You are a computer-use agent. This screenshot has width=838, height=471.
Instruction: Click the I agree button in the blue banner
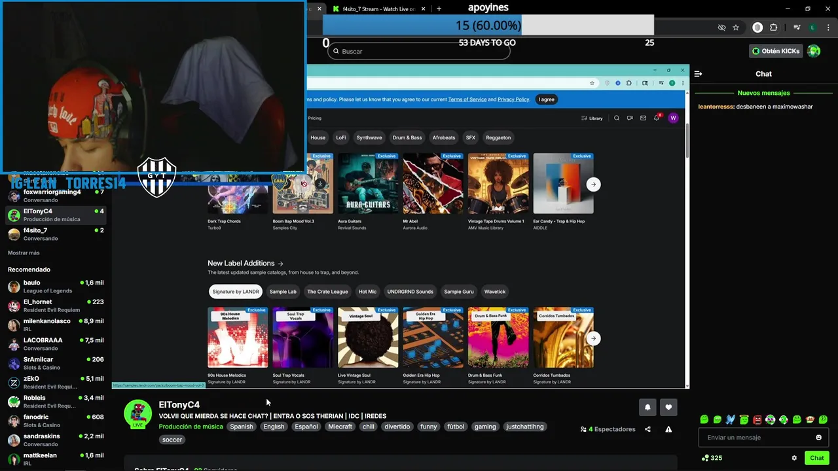[547, 99]
